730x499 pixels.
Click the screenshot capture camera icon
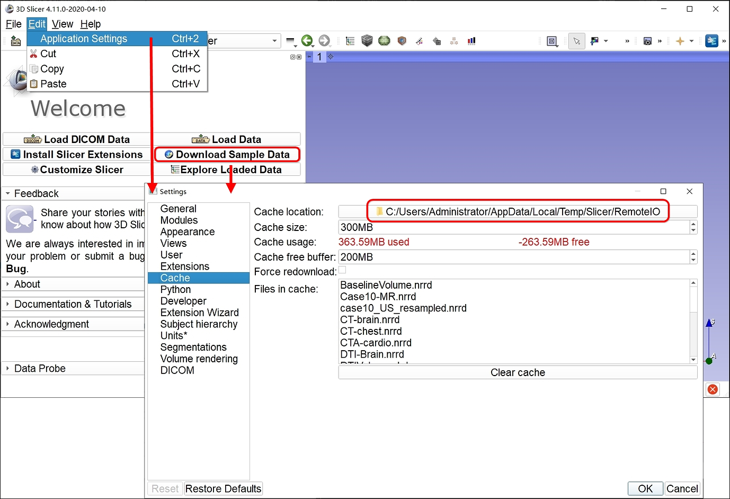point(647,41)
